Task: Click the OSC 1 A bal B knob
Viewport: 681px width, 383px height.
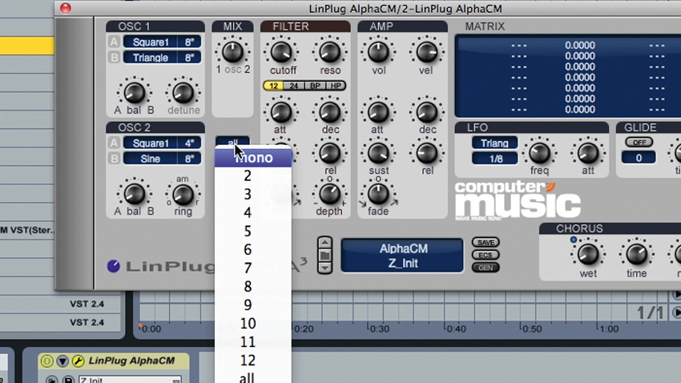Action: point(135,92)
